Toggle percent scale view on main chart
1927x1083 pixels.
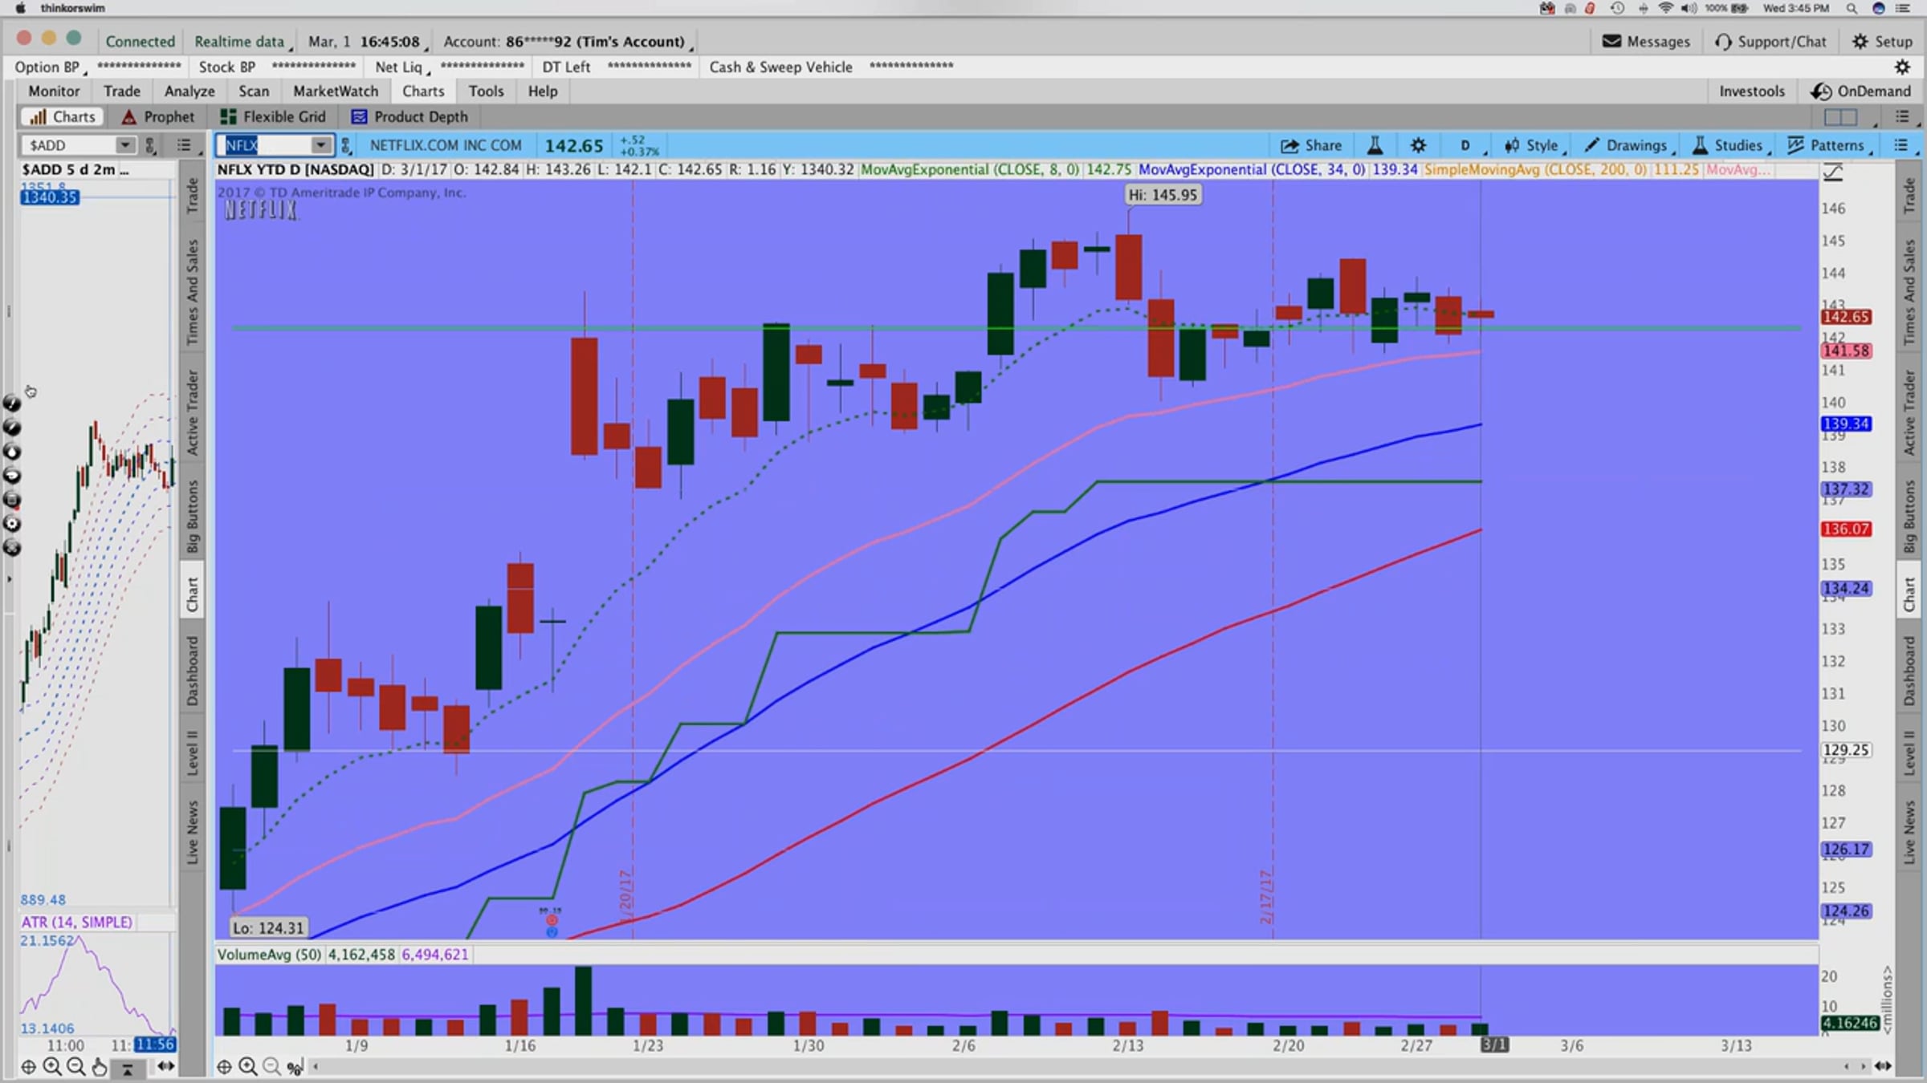click(295, 1066)
